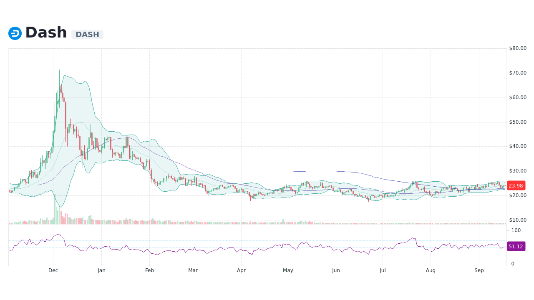
Task: Click the Dash title heading text
Action: (46, 32)
